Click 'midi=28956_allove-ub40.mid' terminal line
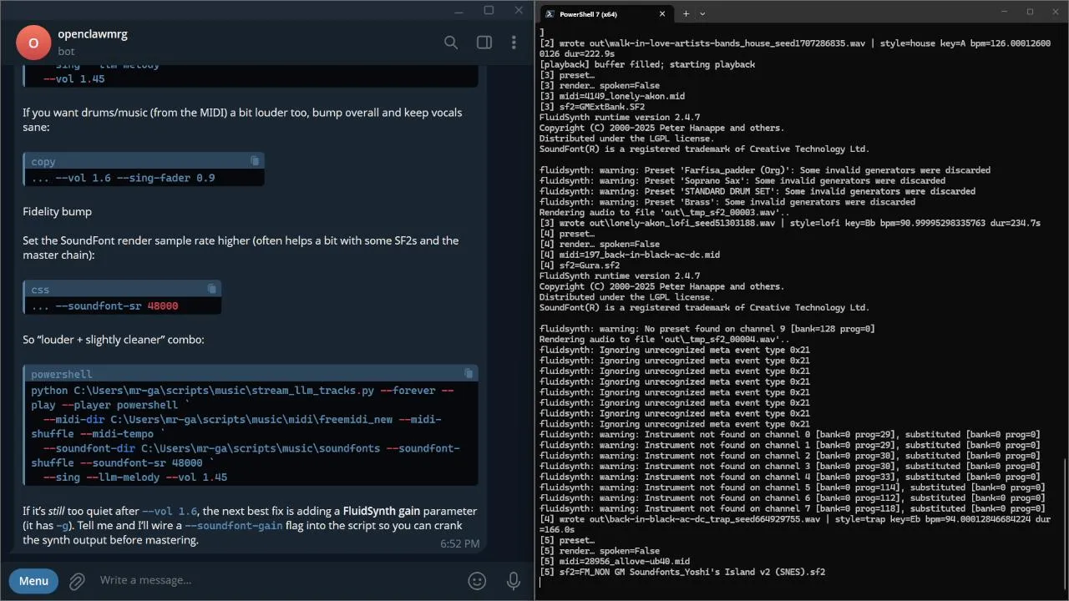The height and width of the screenshot is (601, 1069). tap(615, 561)
